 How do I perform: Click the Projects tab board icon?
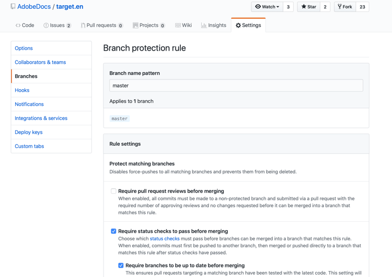[135, 25]
